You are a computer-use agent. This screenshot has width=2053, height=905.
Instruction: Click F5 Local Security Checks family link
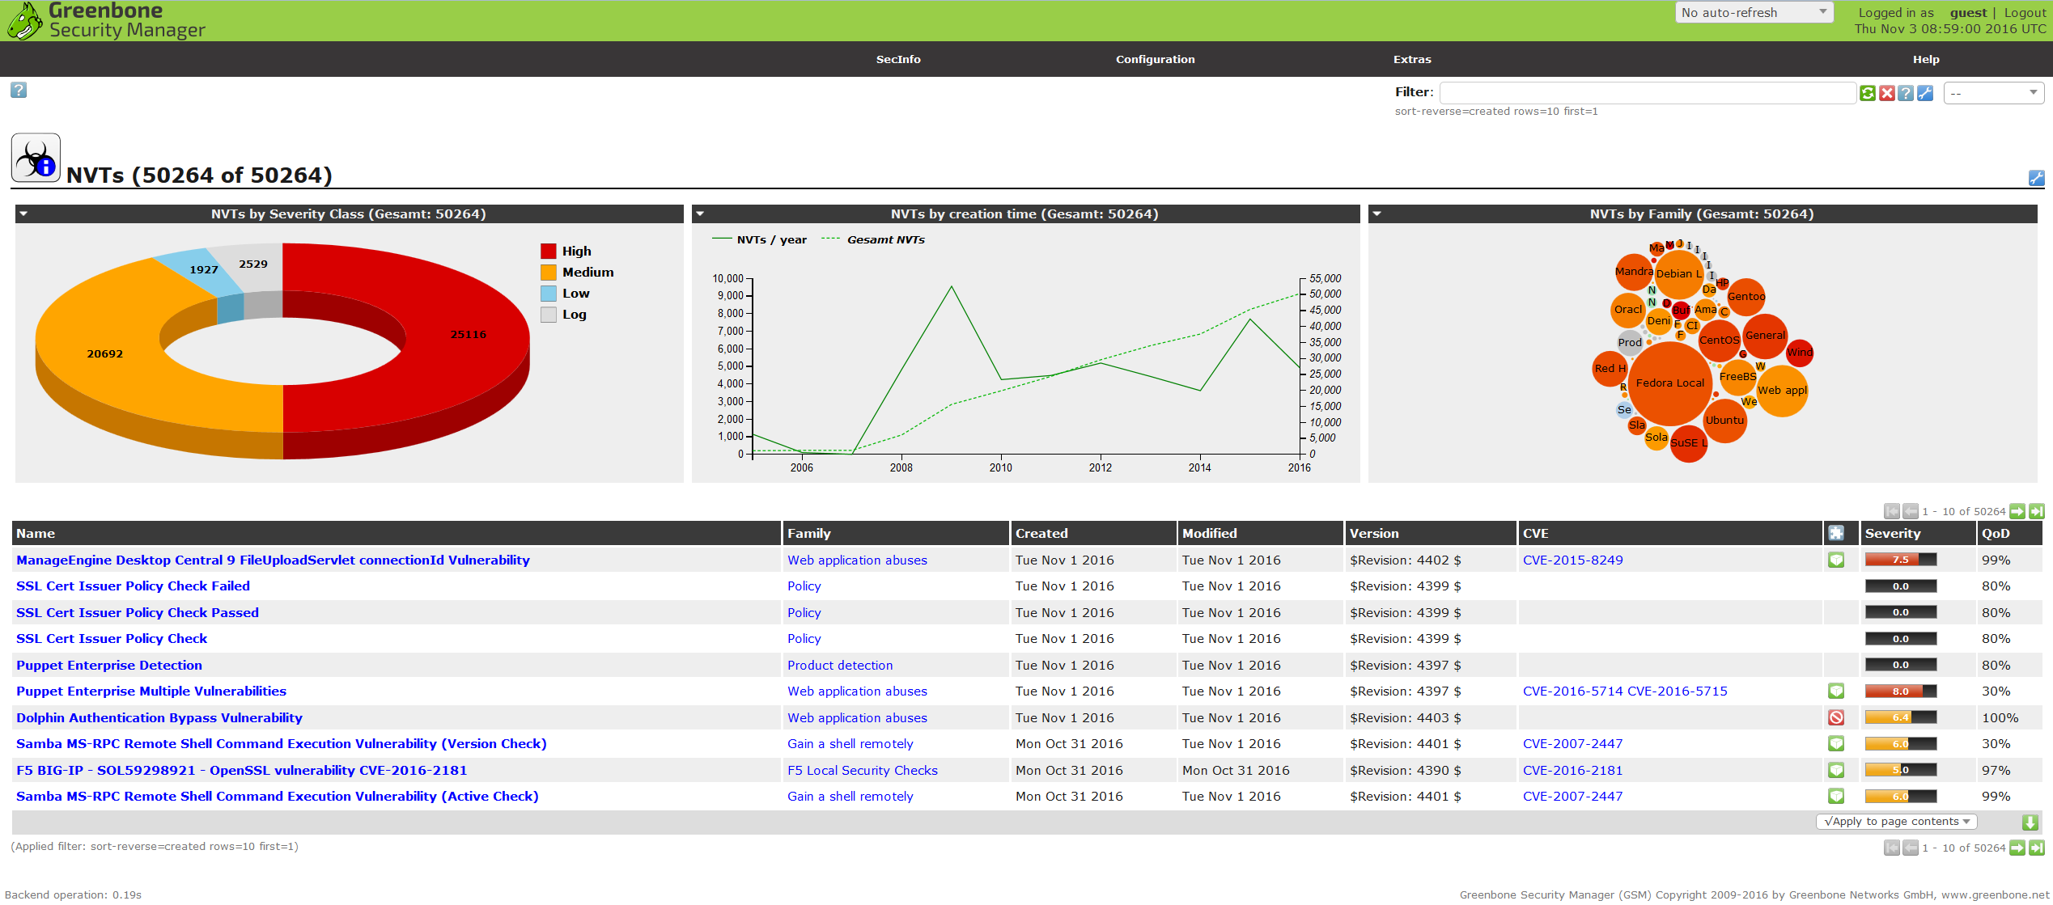click(862, 770)
